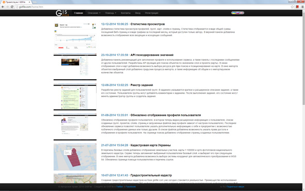305x191 pixels.
Task: Expand the Описание dropdown menu
Action: tap(94, 13)
